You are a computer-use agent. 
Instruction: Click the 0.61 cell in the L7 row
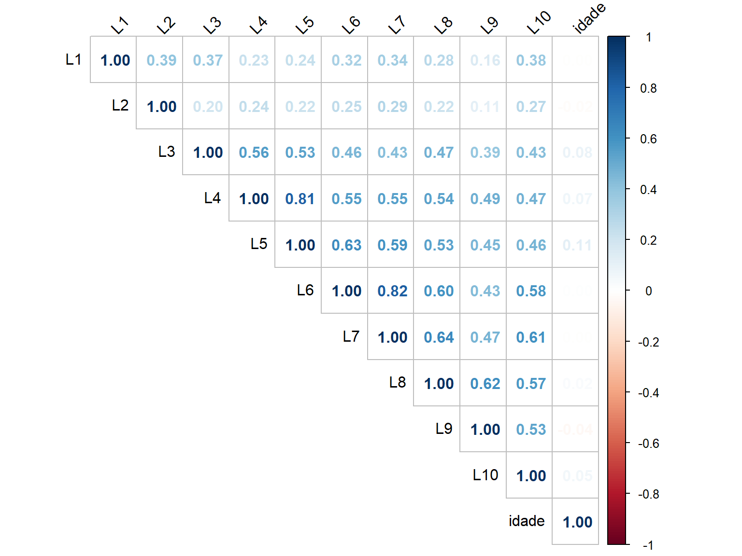531,337
